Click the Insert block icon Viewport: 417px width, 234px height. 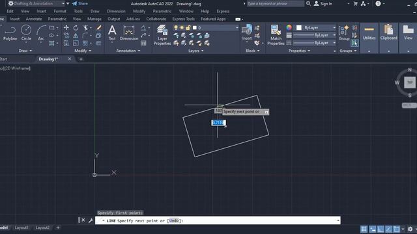(x=247, y=32)
